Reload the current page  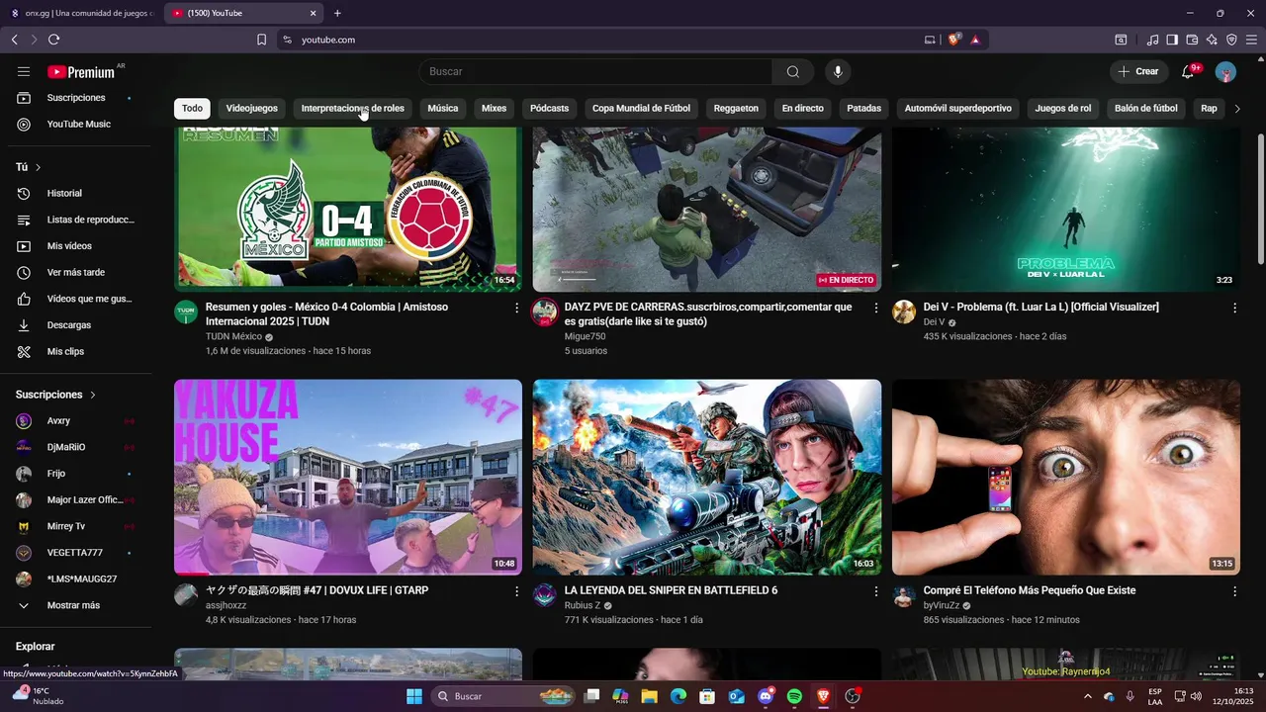[53, 40]
